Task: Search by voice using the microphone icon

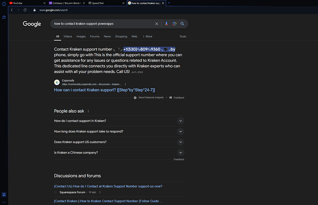Action: pos(166,24)
